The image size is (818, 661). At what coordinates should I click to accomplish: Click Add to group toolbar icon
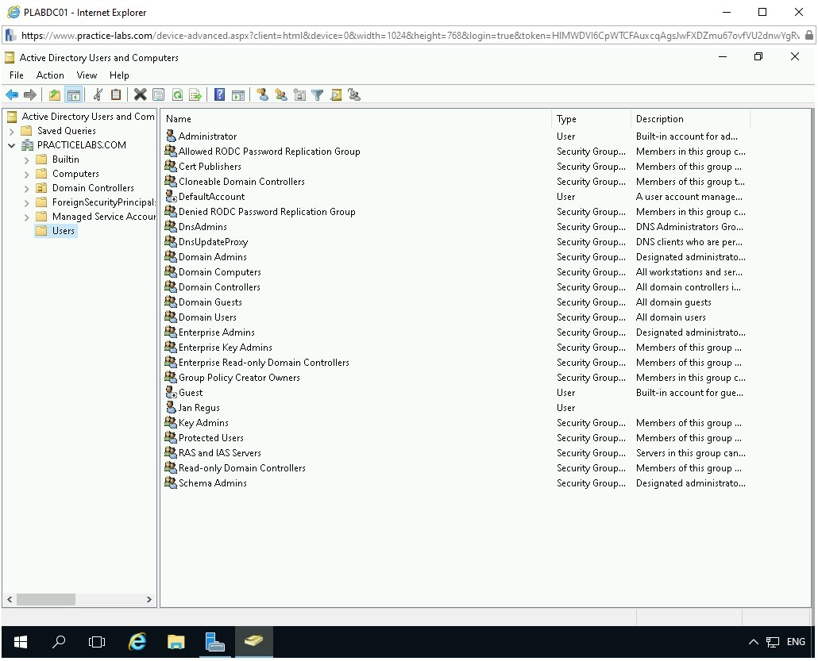(x=354, y=95)
